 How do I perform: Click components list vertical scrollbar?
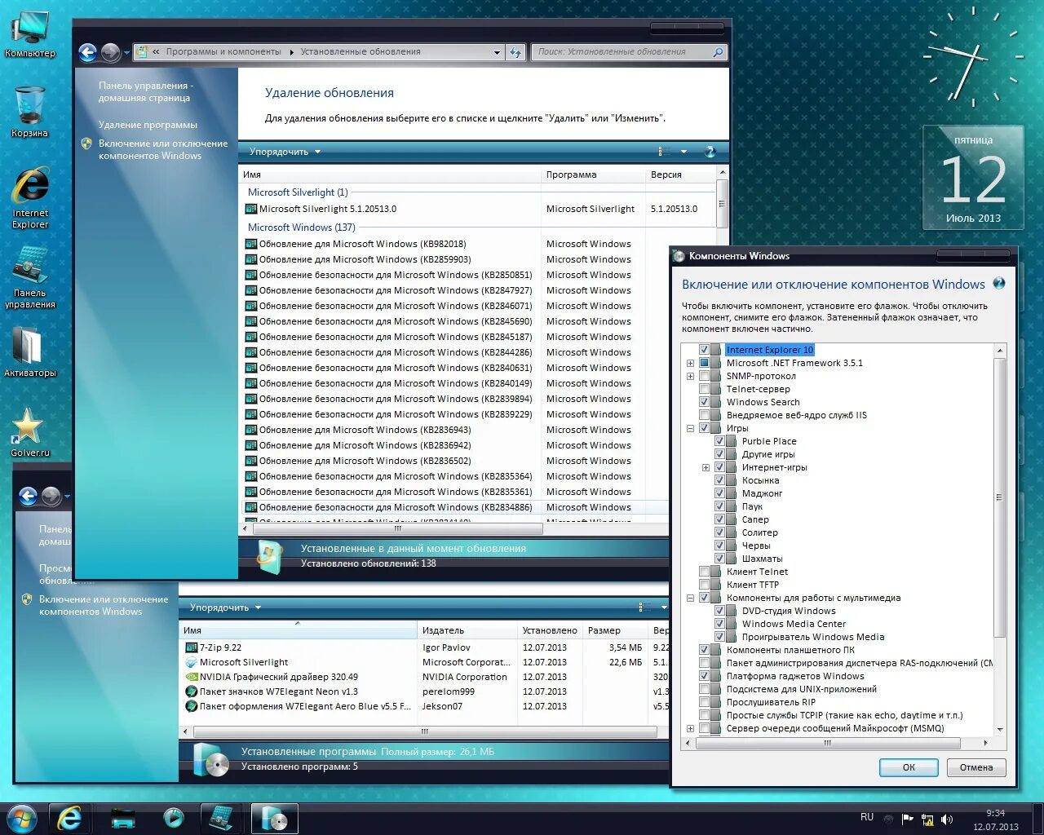click(x=1000, y=497)
